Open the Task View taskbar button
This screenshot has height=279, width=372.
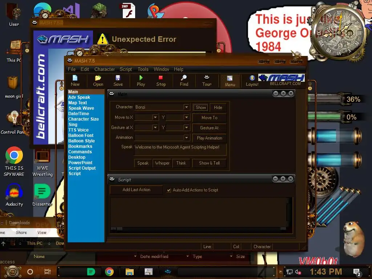[48, 272]
